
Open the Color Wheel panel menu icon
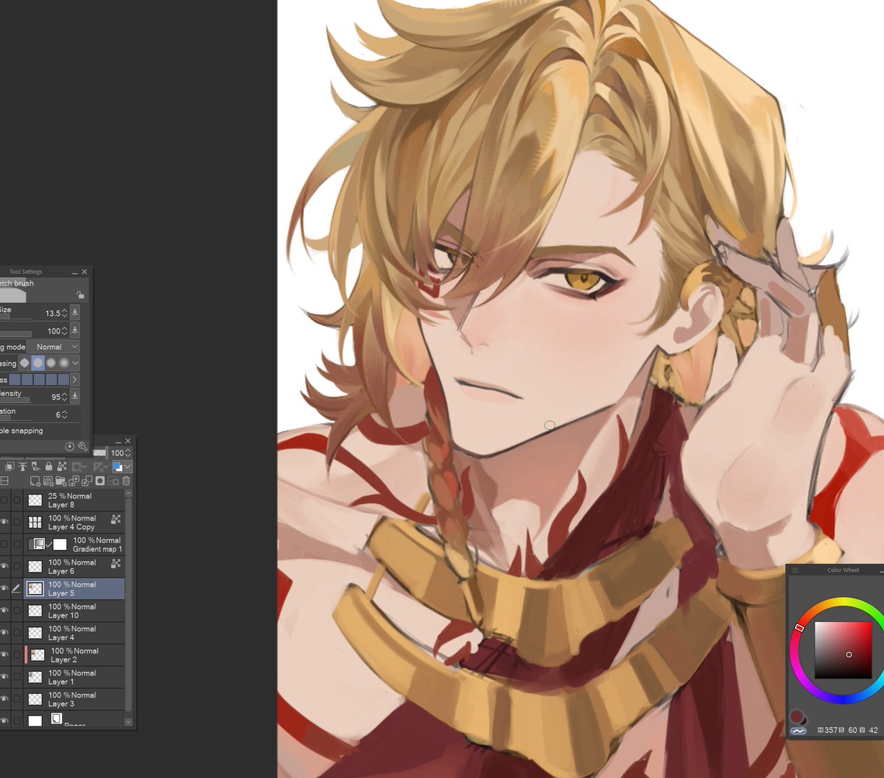(x=796, y=570)
